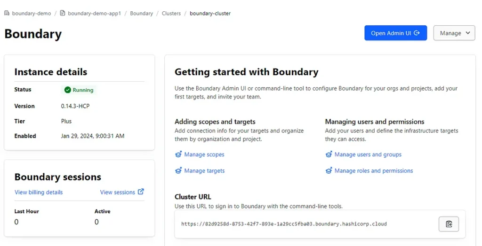Click the external link icon beside View sessions
Viewport: 482px width, 246px height.
coord(141,192)
